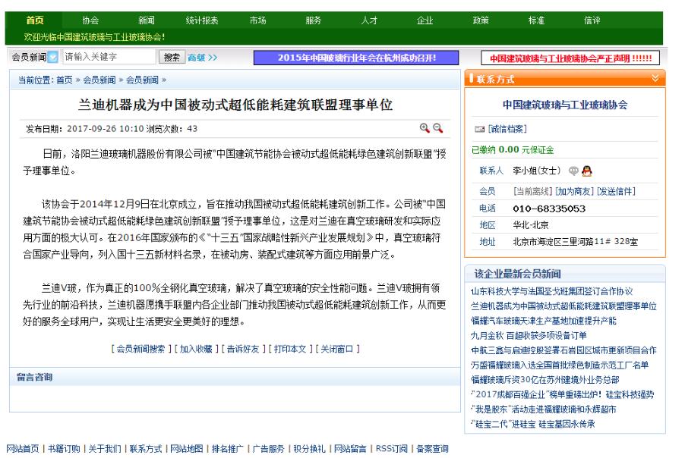The image size is (685, 458).
Task: Click the article title 兰迪机器成为中国被动式超低能耗建筑联盟理事单位
Action: tap(235, 105)
